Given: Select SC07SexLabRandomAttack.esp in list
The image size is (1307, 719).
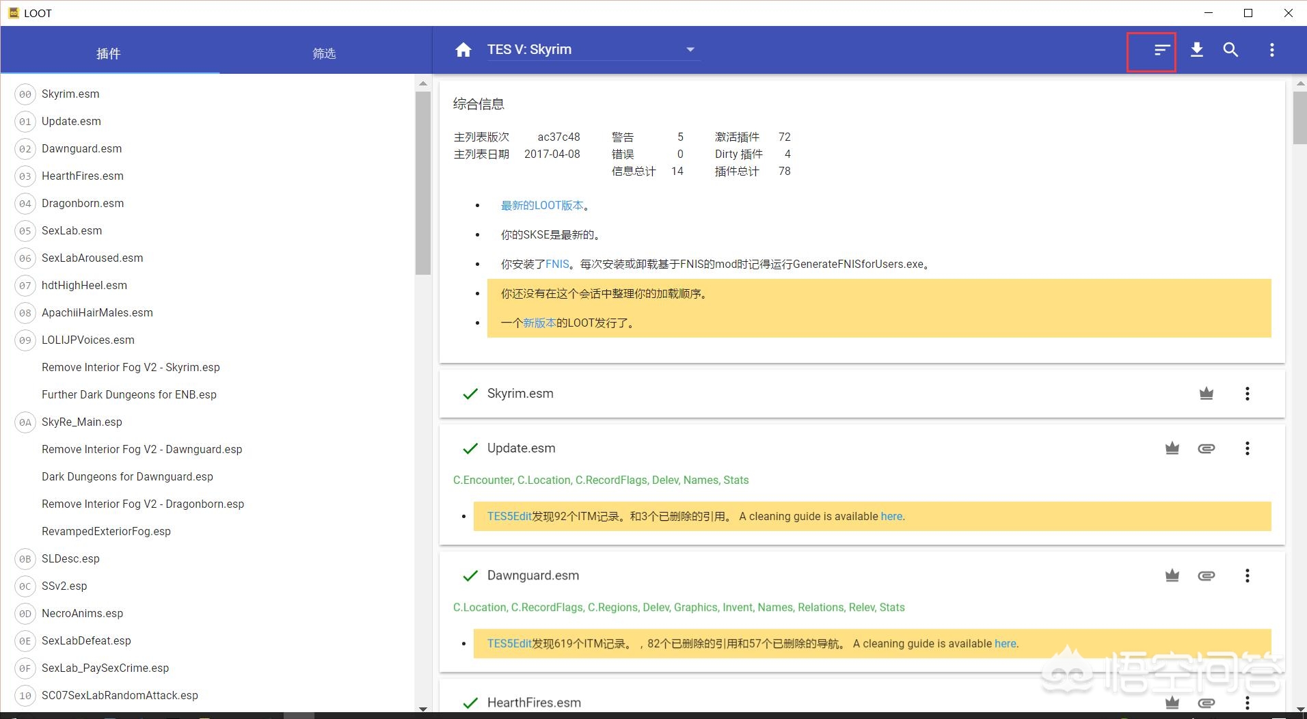Looking at the screenshot, I should [120, 695].
